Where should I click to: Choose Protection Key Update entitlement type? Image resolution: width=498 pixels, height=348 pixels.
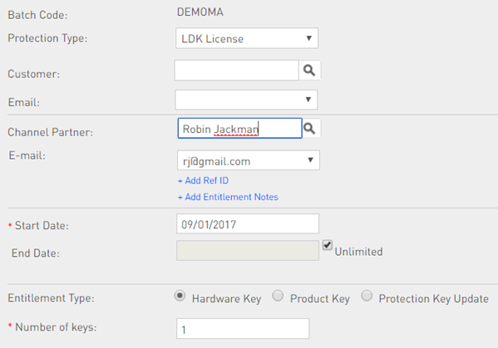click(x=367, y=296)
